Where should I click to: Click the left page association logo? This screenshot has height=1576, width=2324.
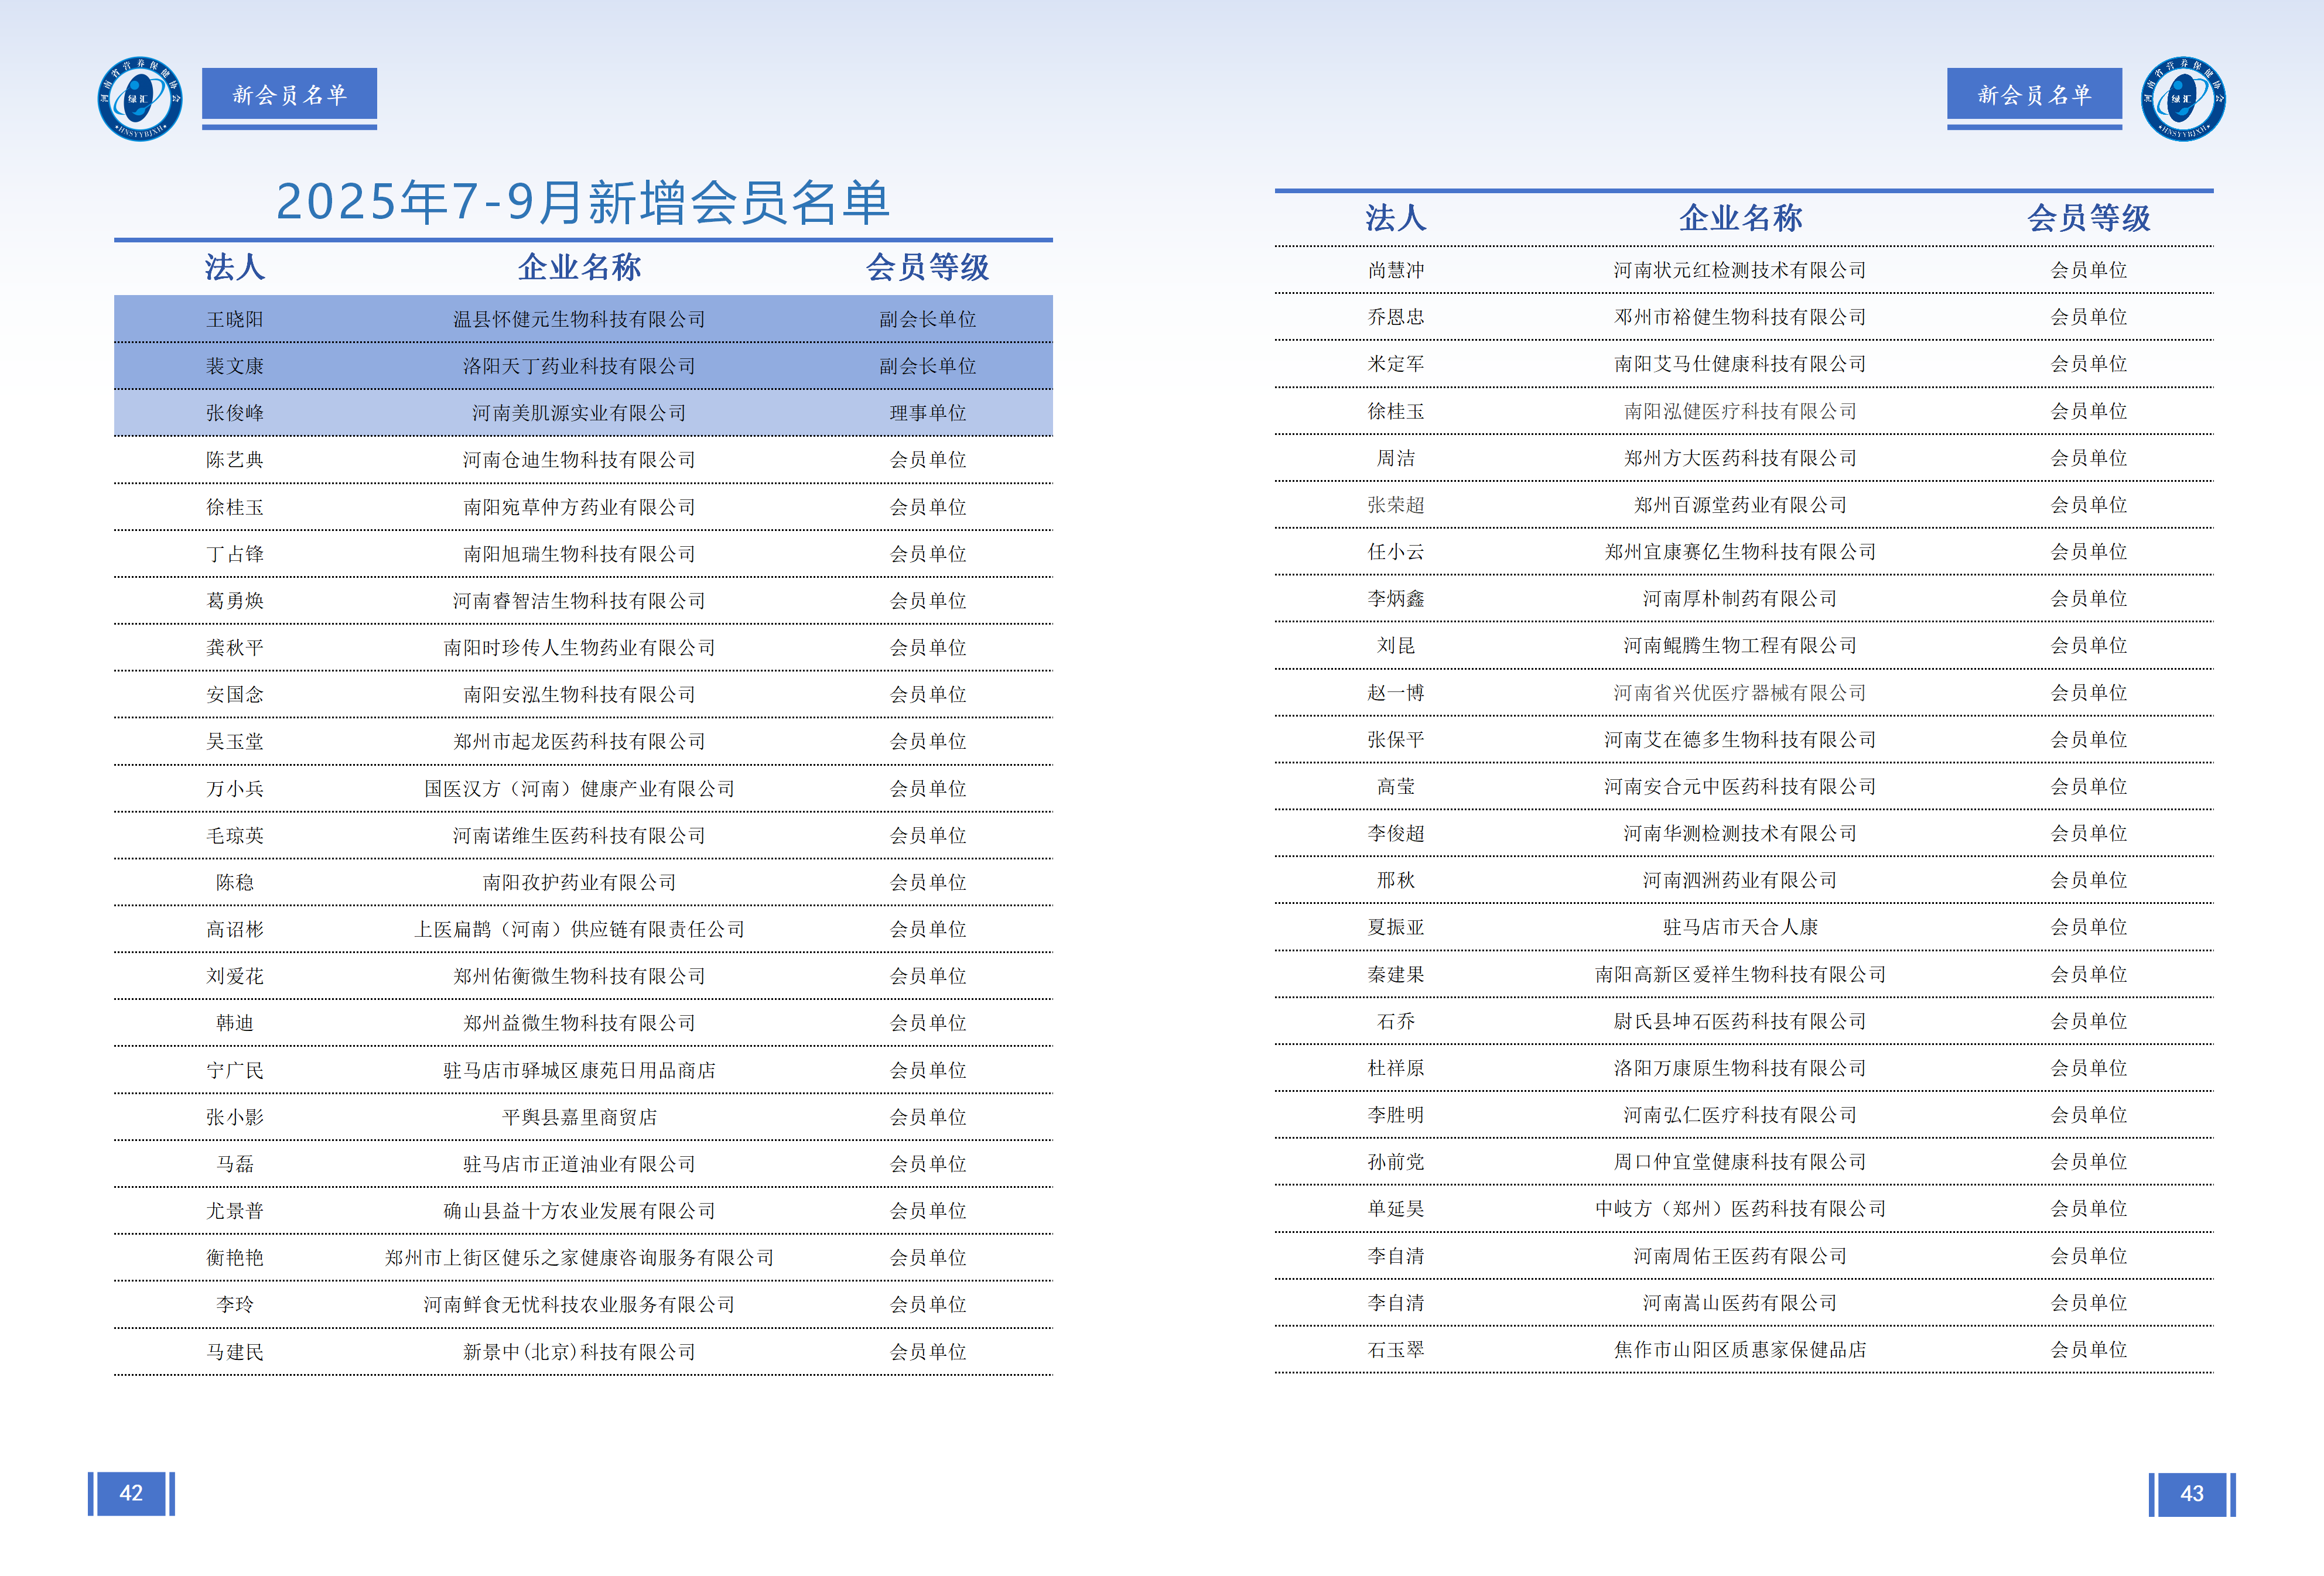pyautogui.click(x=140, y=98)
